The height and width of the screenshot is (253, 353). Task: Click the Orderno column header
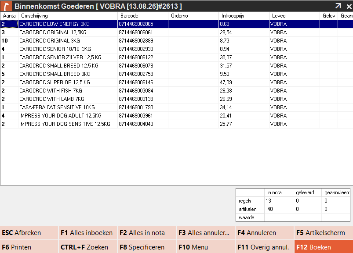point(193,16)
